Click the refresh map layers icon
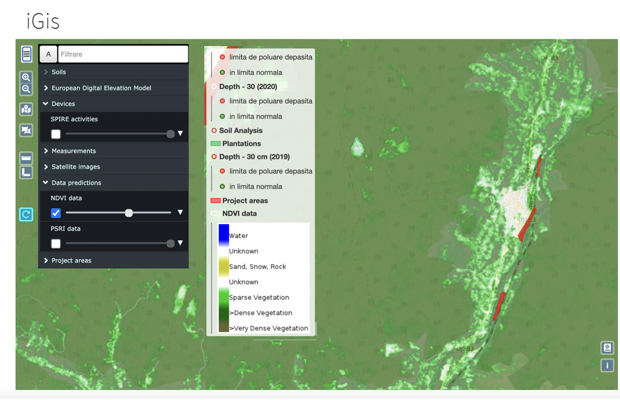The height and width of the screenshot is (400, 620). point(26,215)
